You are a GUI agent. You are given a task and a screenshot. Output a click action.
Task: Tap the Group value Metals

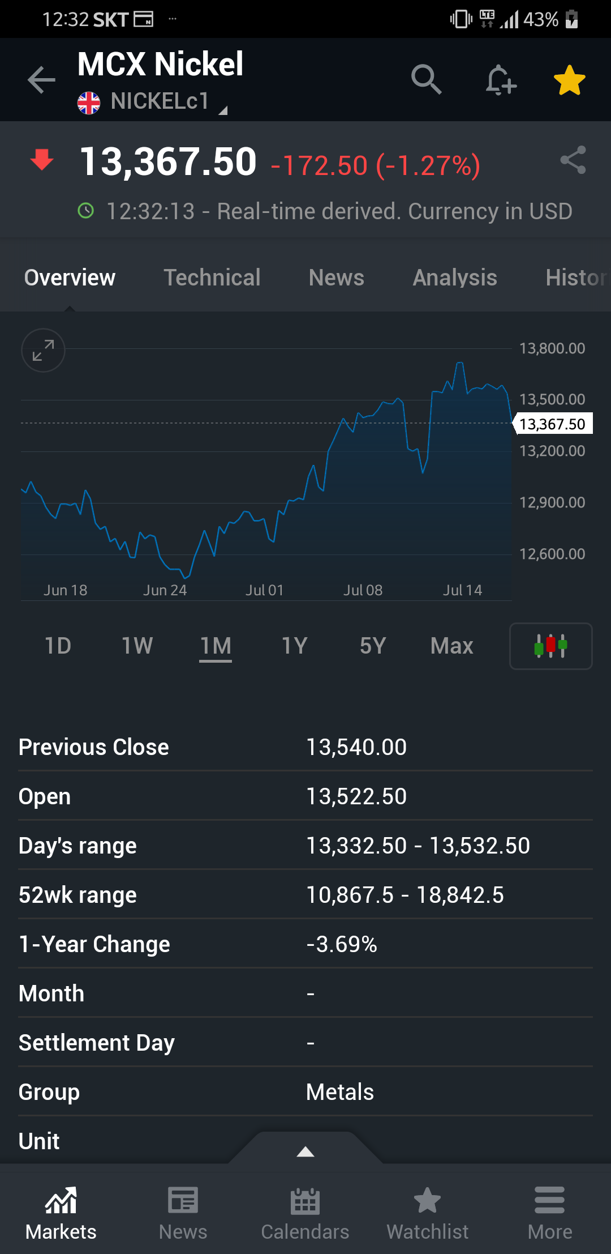(x=340, y=1092)
